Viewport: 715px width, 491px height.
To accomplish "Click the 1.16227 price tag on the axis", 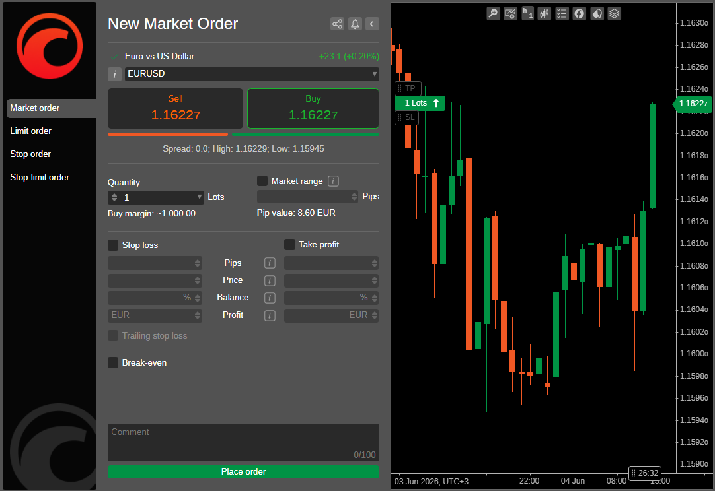I will tap(693, 104).
